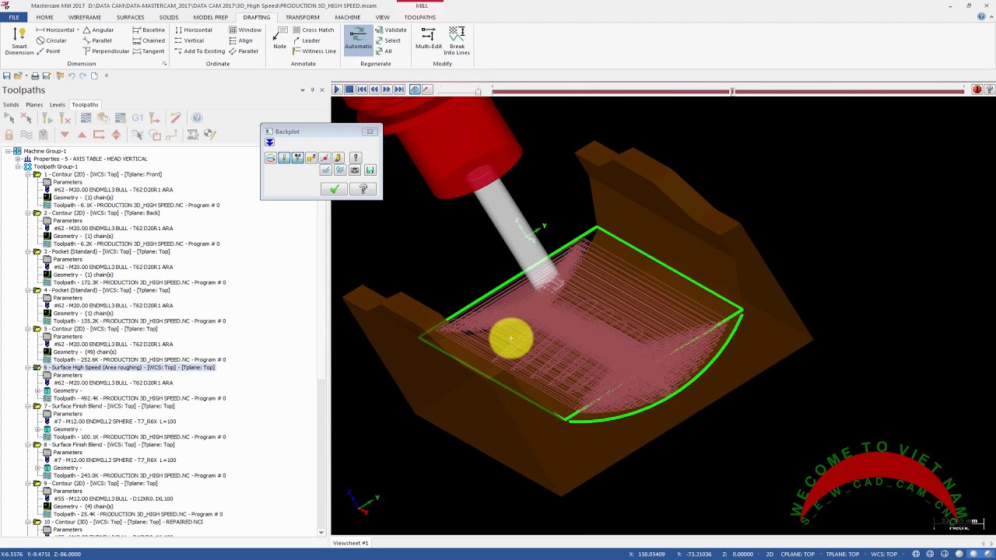The width and height of the screenshot is (996, 560).
Task: Click Baseline dimension tool
Action: [x=149, y=30]
